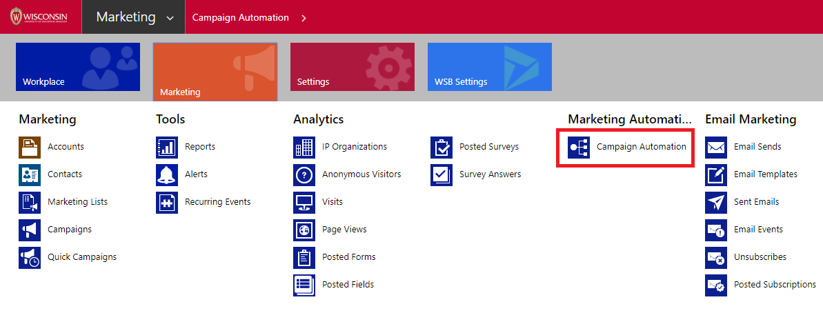The width and height of the screenshot is (823, 313).
Task: Open the Campaign Automation icon
Action: tap(579, 147)
